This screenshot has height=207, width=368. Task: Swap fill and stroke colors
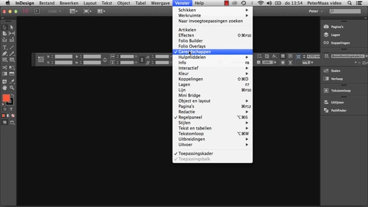coord(13,95)
